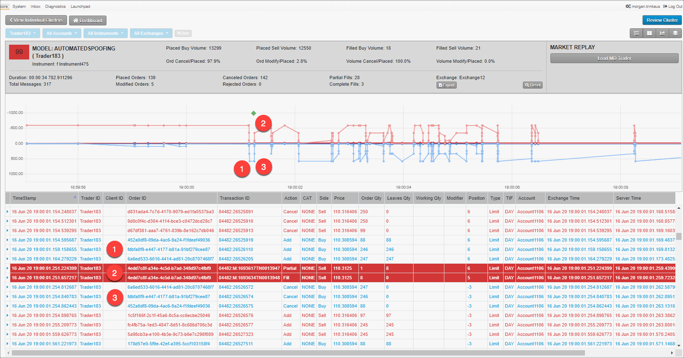Open the All Accounts filter dropdown

click(x=62, y=33)
